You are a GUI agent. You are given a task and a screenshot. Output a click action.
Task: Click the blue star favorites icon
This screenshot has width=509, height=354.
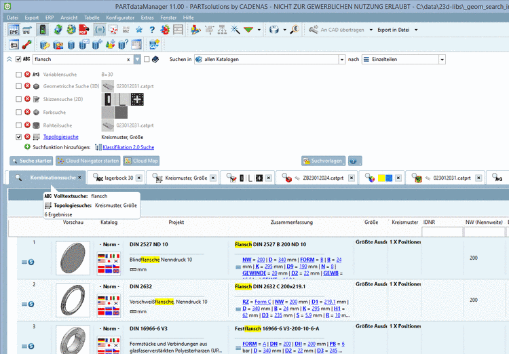click(x=139, y=30)
